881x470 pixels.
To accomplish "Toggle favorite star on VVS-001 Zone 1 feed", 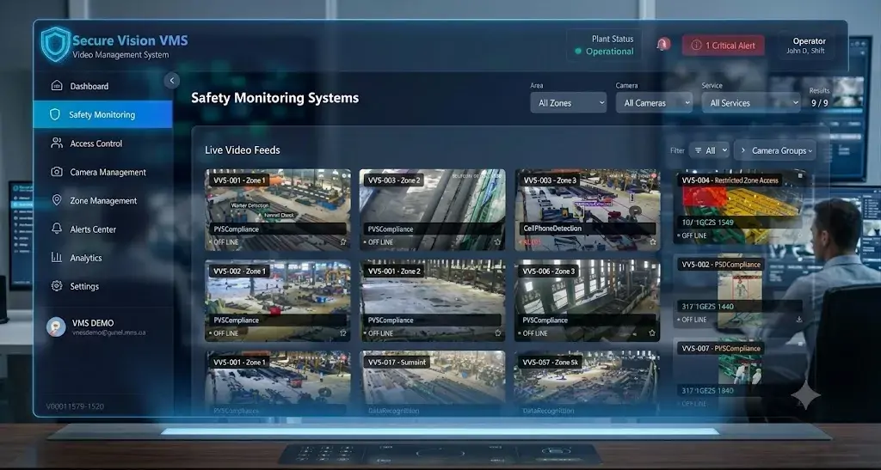I will coord(342,242).
